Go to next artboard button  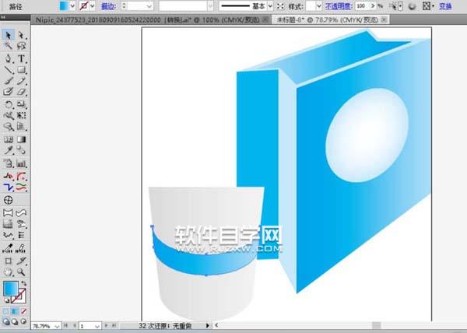click(x=106, y=326)
